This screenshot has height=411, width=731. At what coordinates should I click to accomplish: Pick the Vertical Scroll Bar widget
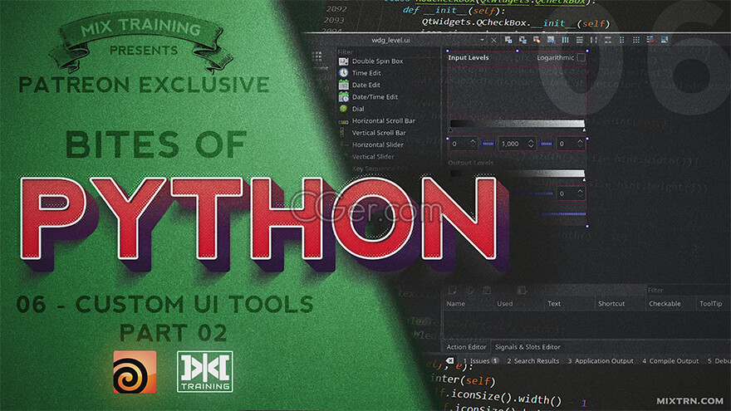[x=372, y=133]
